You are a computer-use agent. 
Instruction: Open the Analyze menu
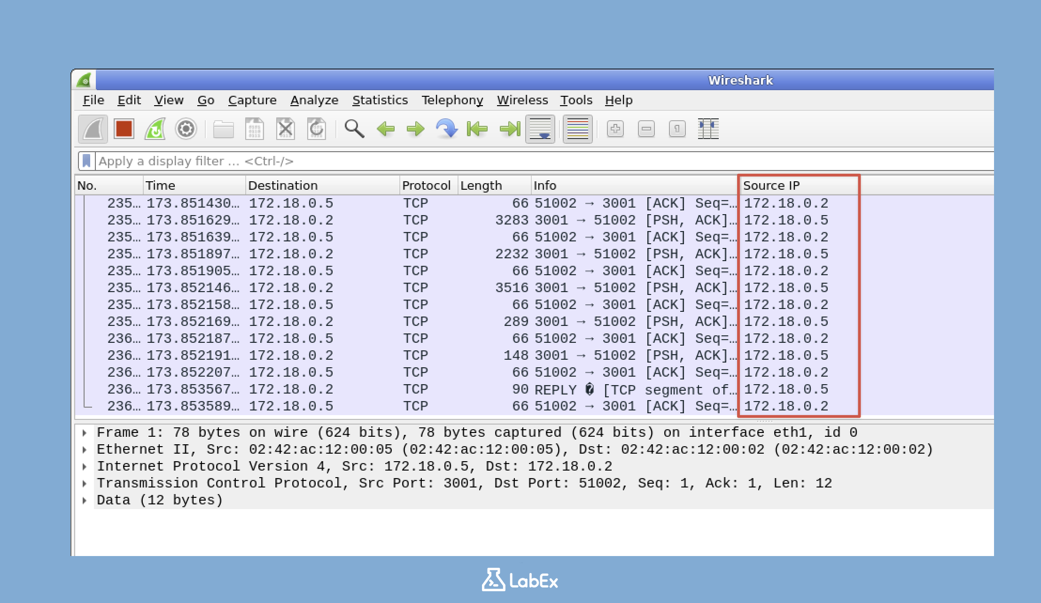[x=314, y=100]
